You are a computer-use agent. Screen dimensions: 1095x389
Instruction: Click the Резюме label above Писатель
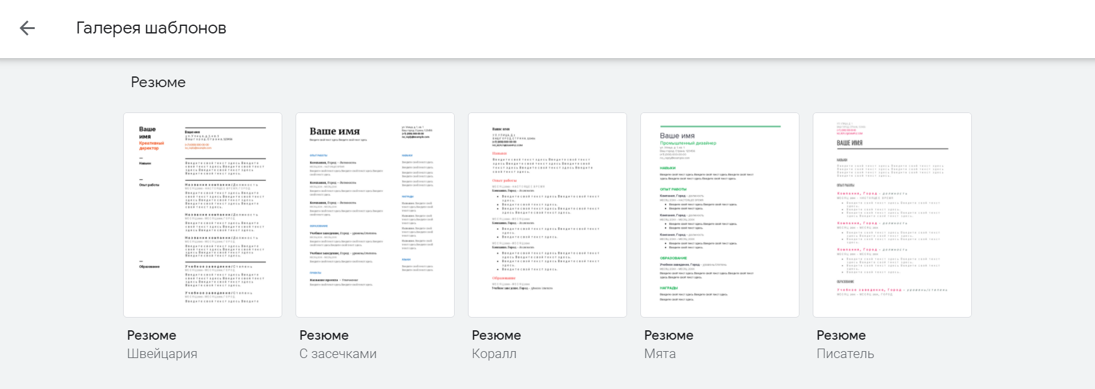click(841, 335)
